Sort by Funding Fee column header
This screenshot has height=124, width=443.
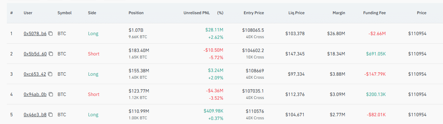[374, 13]
